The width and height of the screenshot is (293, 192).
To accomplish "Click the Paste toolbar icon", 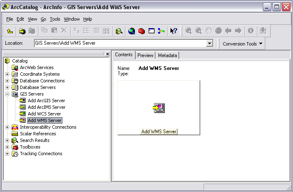I will [54, 31].
